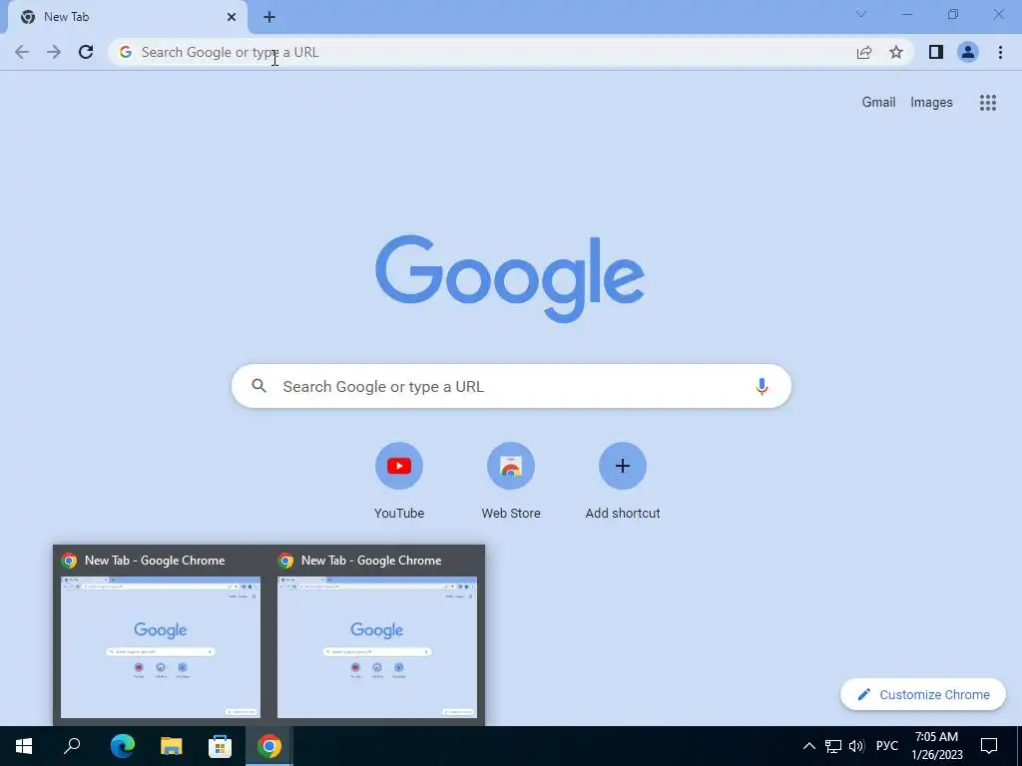Open the YouTube shortcut
Image resolution: width=1022 pixels, height=766 pixels.
399,481
